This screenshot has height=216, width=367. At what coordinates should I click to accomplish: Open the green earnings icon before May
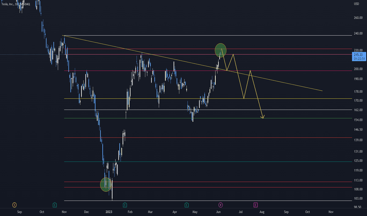pos(187,205)
